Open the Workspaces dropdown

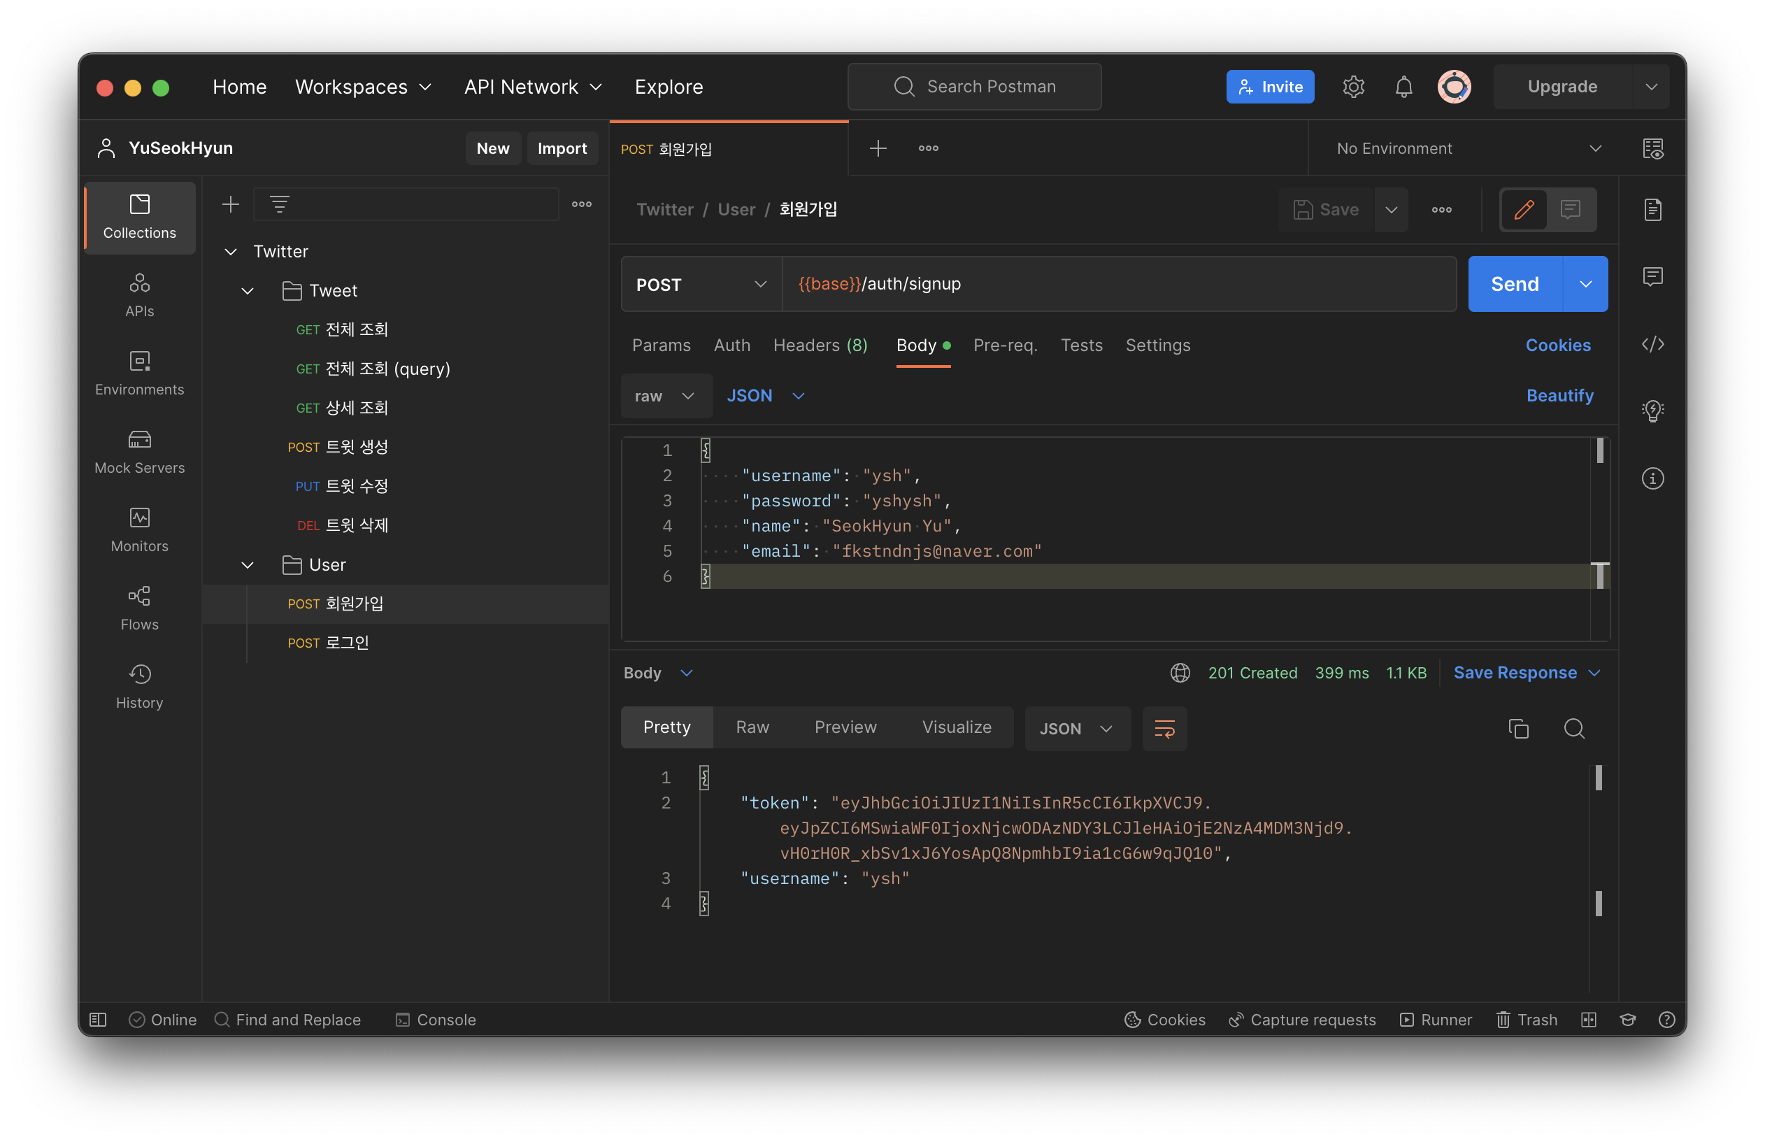[x=364, y=87]
